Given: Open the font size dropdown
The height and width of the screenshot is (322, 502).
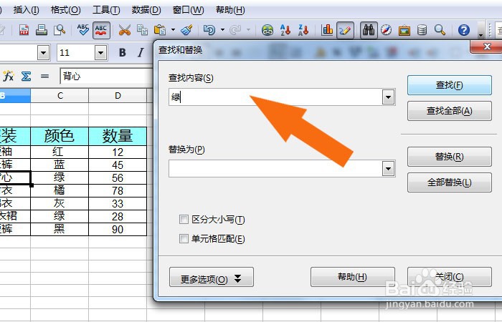Looking at the screenshot, I should 100,53.
